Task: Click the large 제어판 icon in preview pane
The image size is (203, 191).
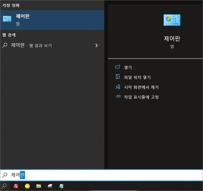Action: (x=172, y=20)
